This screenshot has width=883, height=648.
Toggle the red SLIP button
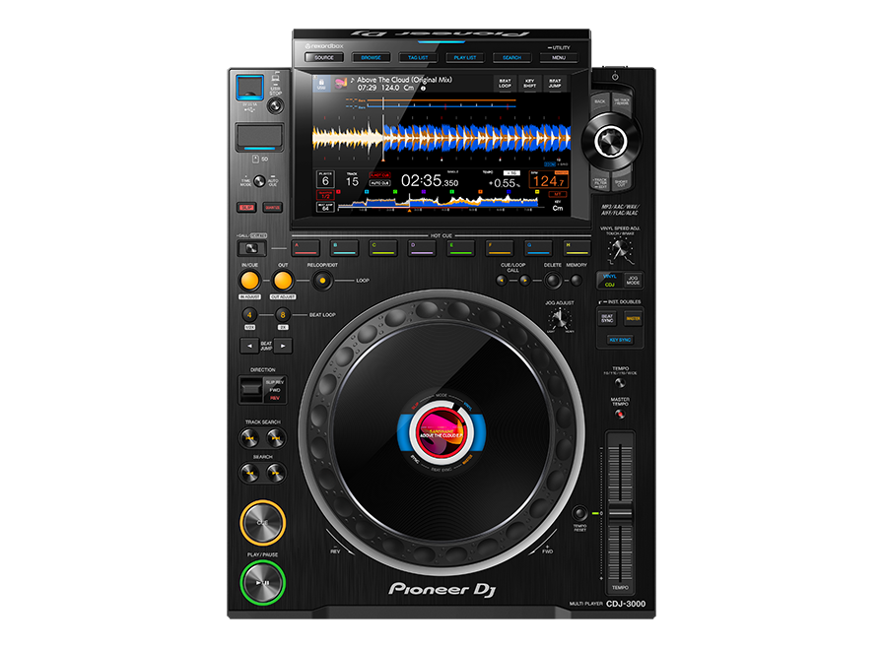click(x=246, y=208)
